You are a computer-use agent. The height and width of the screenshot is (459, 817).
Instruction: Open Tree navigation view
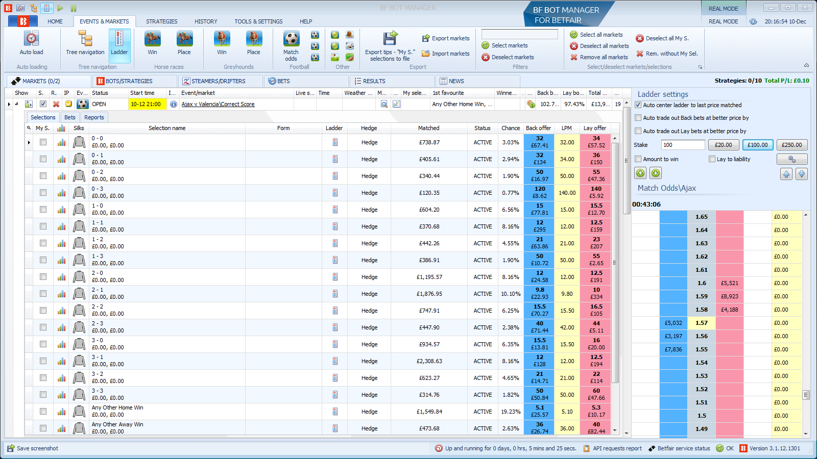(x=85, y=44)
